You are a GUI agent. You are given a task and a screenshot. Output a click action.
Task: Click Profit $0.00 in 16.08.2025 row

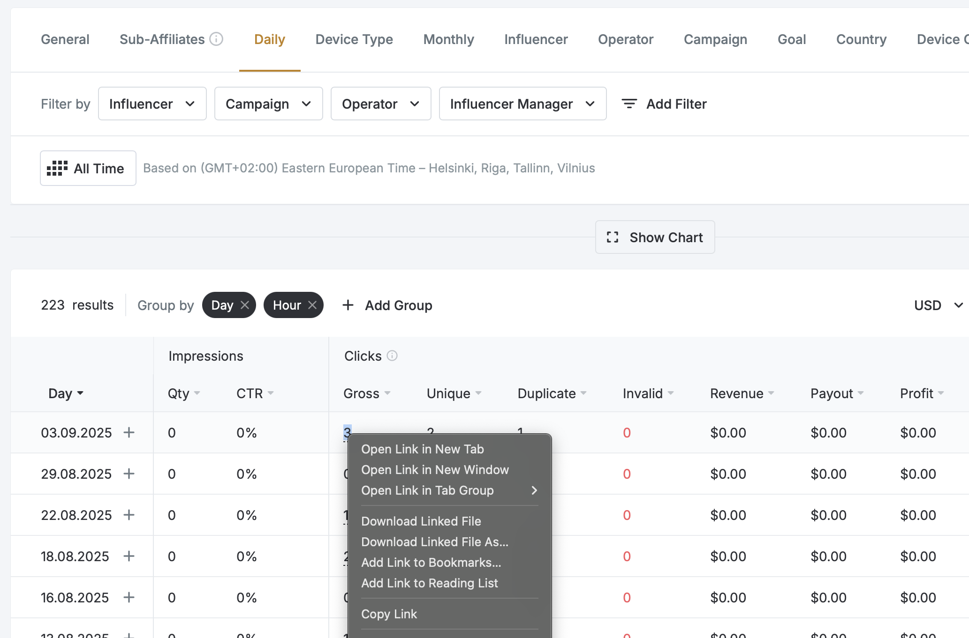point(918,598)
